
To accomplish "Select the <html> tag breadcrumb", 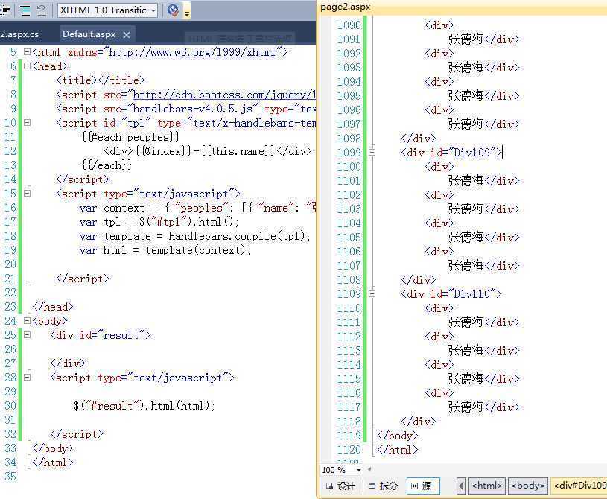I will point(487,486).
